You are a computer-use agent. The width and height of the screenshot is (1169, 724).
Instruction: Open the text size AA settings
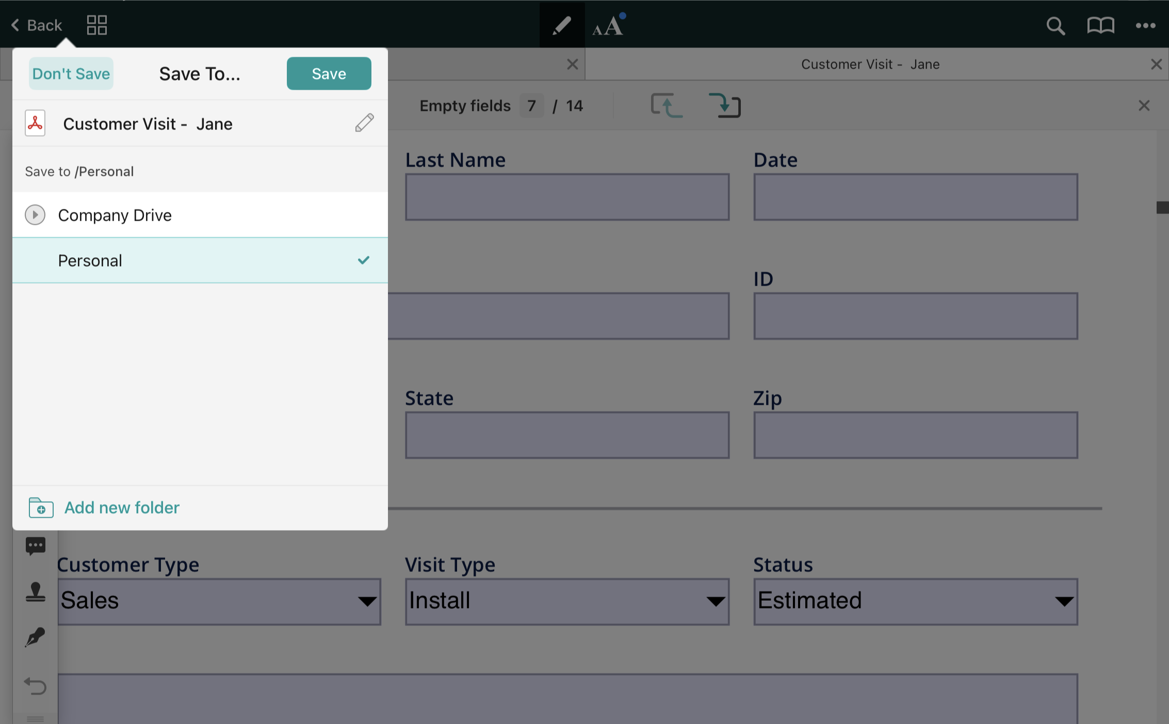608,25
